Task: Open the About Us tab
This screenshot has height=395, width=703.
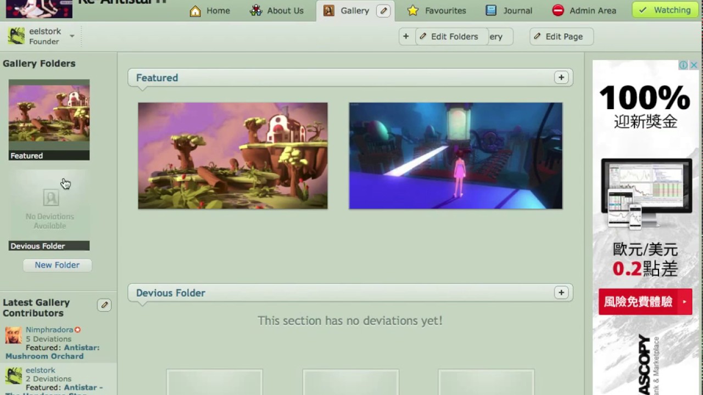Action: coord(276,10)
